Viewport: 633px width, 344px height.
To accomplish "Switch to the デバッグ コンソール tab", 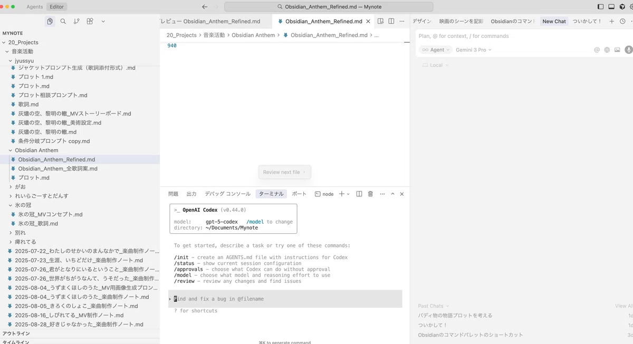I will (x=227, y=194).
